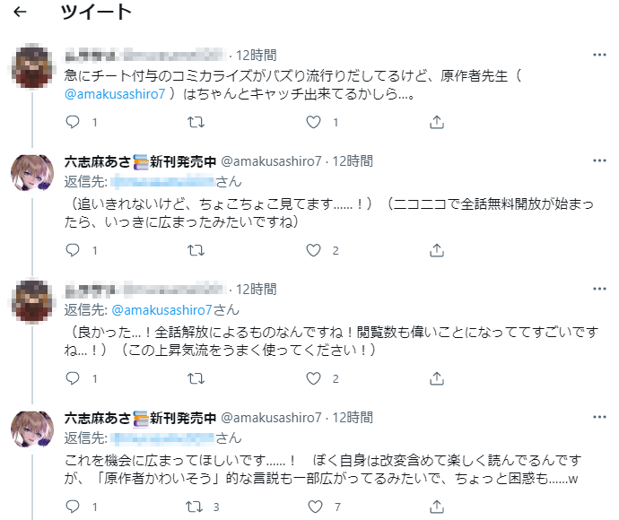Like the third tweet
Screen dimensions: 619x520
[313, 378]
